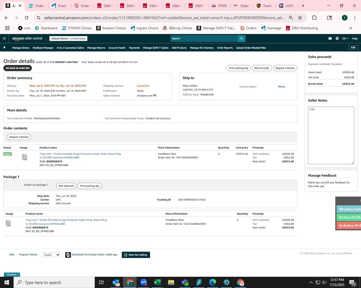The height and width of the screenshot is (288, 361).
Task: Open Tripp Lite product link in Package 1
Action: [x=66, y=222]
